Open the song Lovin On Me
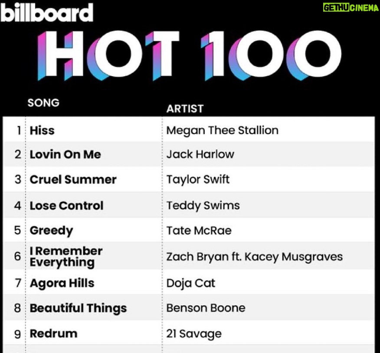This screenshot has height=353, width=380. pos(65,155)
